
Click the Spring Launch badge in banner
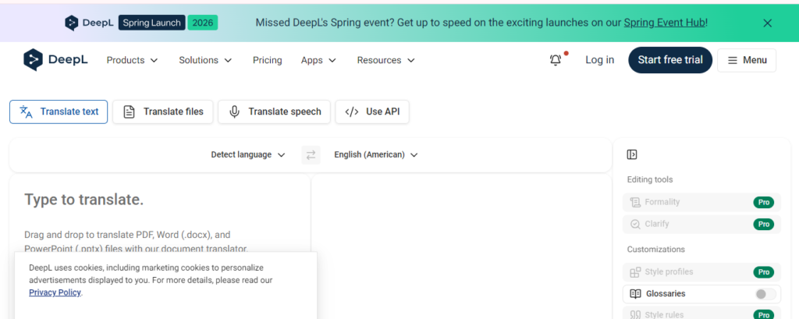(x=152, y=23)
